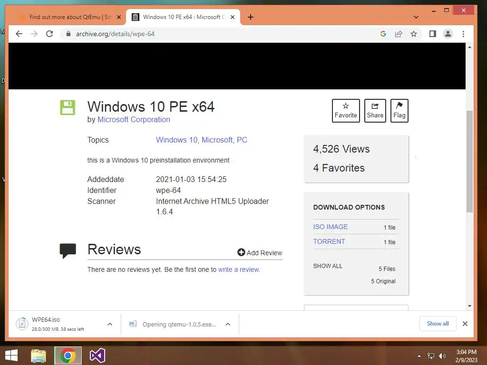Go back to the previous page
This screenshot has height=365, width=487.
point(19,34)
